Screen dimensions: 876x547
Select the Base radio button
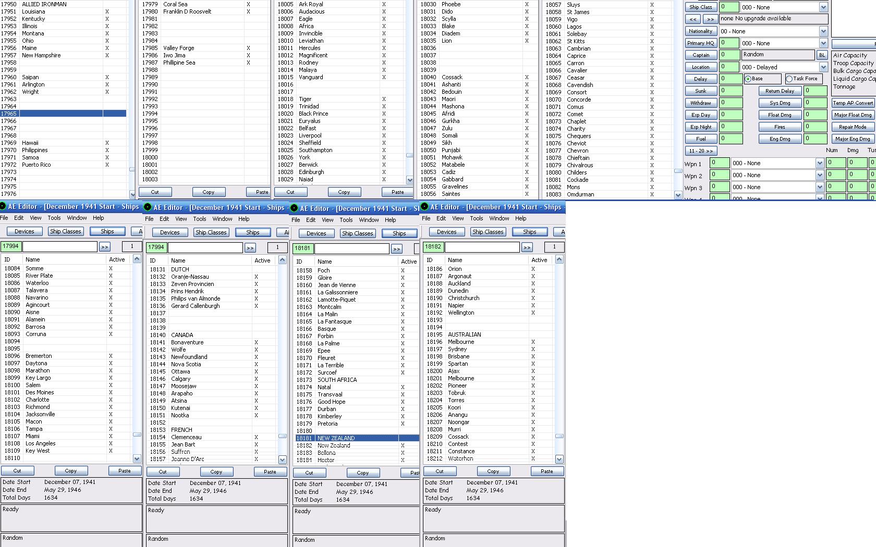[748, 79]
